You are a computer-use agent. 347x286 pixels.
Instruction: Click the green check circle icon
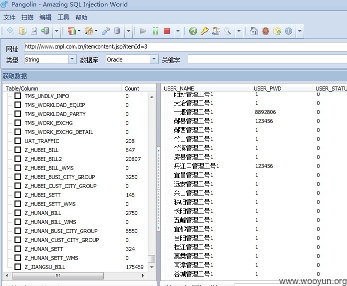pos(193,31)
